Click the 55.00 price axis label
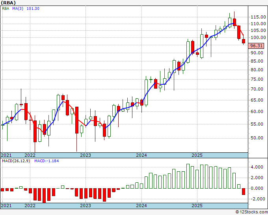Viewport: 268px width, 215px height. [257, 124]
